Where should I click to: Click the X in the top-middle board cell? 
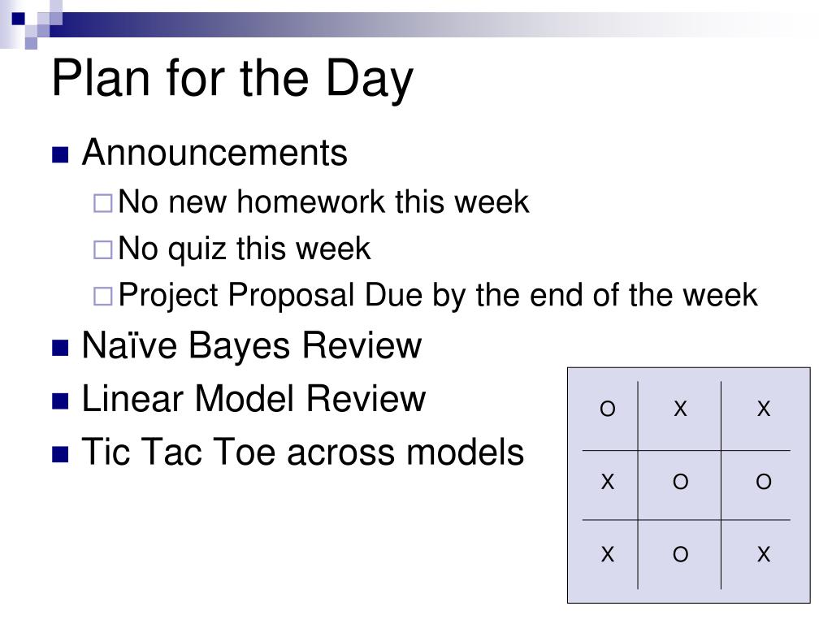(680, 409)
